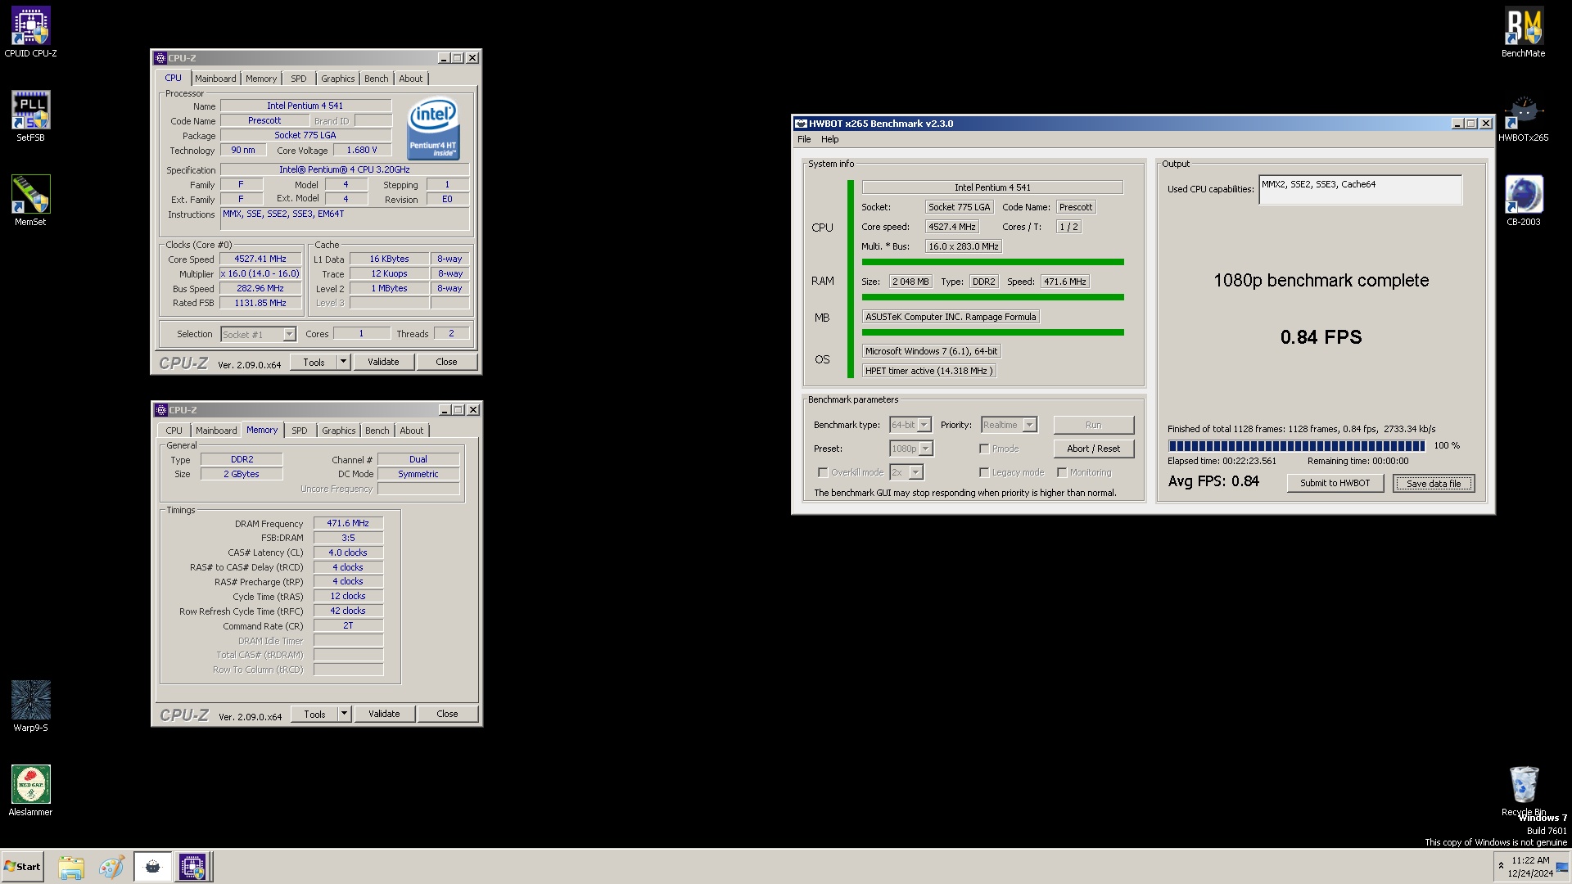Screen dimensions: 1572x884
Task: Click the ASUSTeK Rampage Formula field
Action: (951, 317)
